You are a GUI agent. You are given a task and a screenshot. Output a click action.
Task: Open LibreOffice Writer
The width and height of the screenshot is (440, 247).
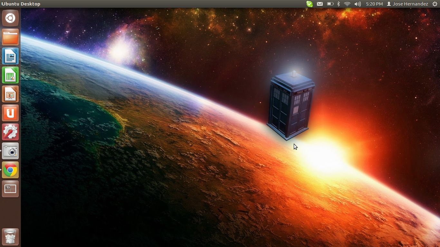pos(10,56)
